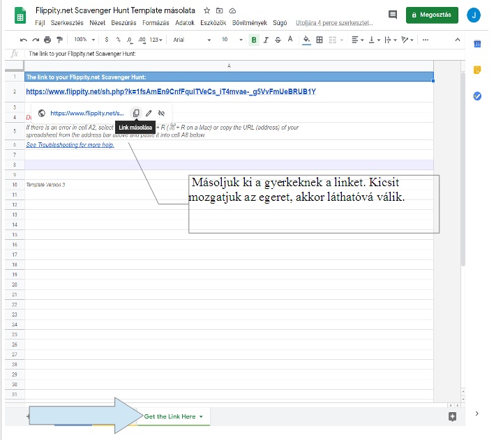Open the text color picker

pyautogui.click(x=290, y=40)
